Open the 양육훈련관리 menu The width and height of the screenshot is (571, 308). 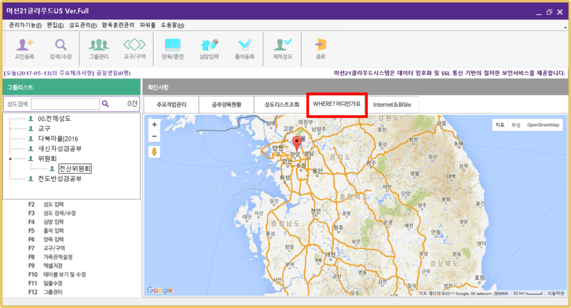coord(118,25)
